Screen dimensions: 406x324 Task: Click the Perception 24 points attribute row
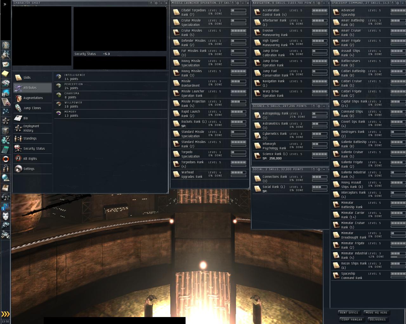point(111,86)
